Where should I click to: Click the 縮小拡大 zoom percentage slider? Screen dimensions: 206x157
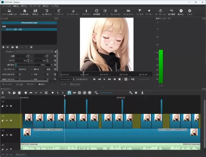coord(34,65)
